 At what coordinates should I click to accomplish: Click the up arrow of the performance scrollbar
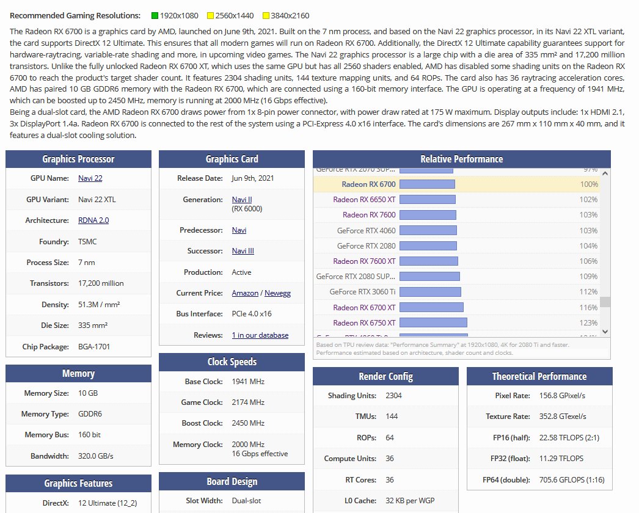pyautogui.click(x=605, y=173)
